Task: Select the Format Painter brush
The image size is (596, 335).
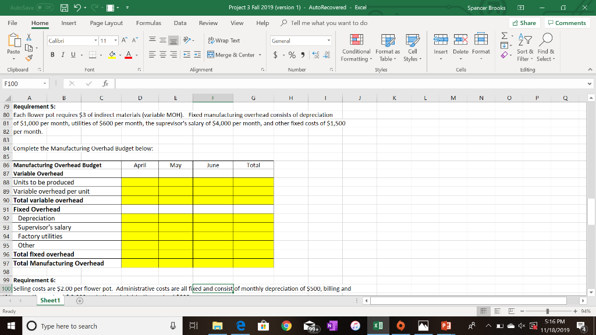Action: [29, 58]
